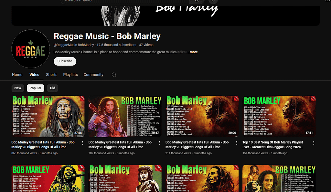Viewport: 331px width, 192px height.
Task: Sort videos by Popular
Action: click(36, 88)
